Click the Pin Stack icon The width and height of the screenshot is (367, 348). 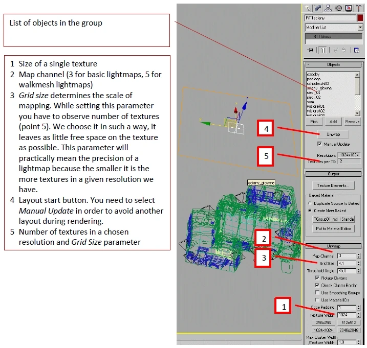click(x=310, y=50)
